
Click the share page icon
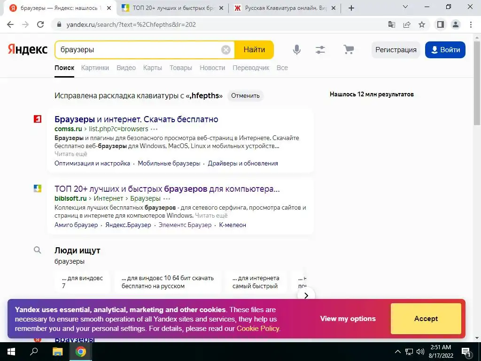tap(407, 24)
